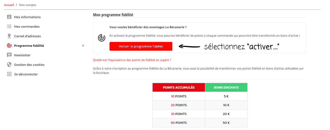This screenshot has width=330, height=130.
Task: Select the 90 POINTS table row
Action: [x=200, y=123]
